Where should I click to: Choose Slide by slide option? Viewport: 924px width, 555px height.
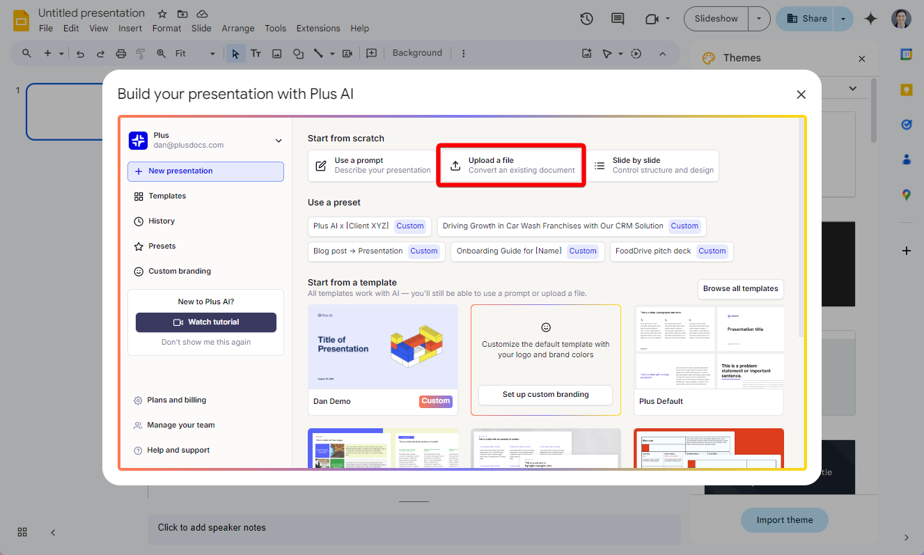653,166
